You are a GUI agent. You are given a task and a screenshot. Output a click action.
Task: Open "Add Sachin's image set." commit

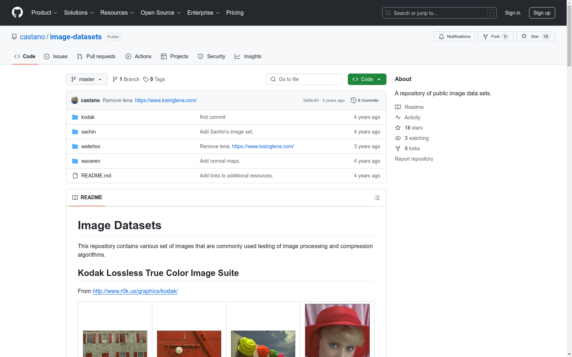click(x=227, y=132)
